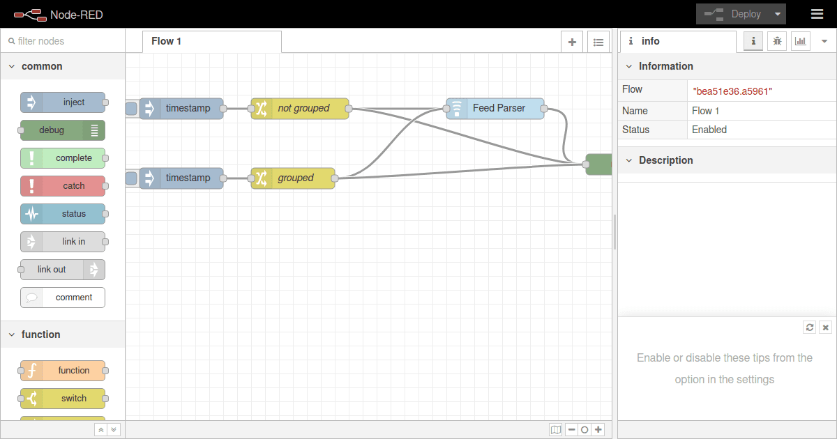Open the flow list menu
Viewport: 837px width, 439px height.
[x=598, y=41]
